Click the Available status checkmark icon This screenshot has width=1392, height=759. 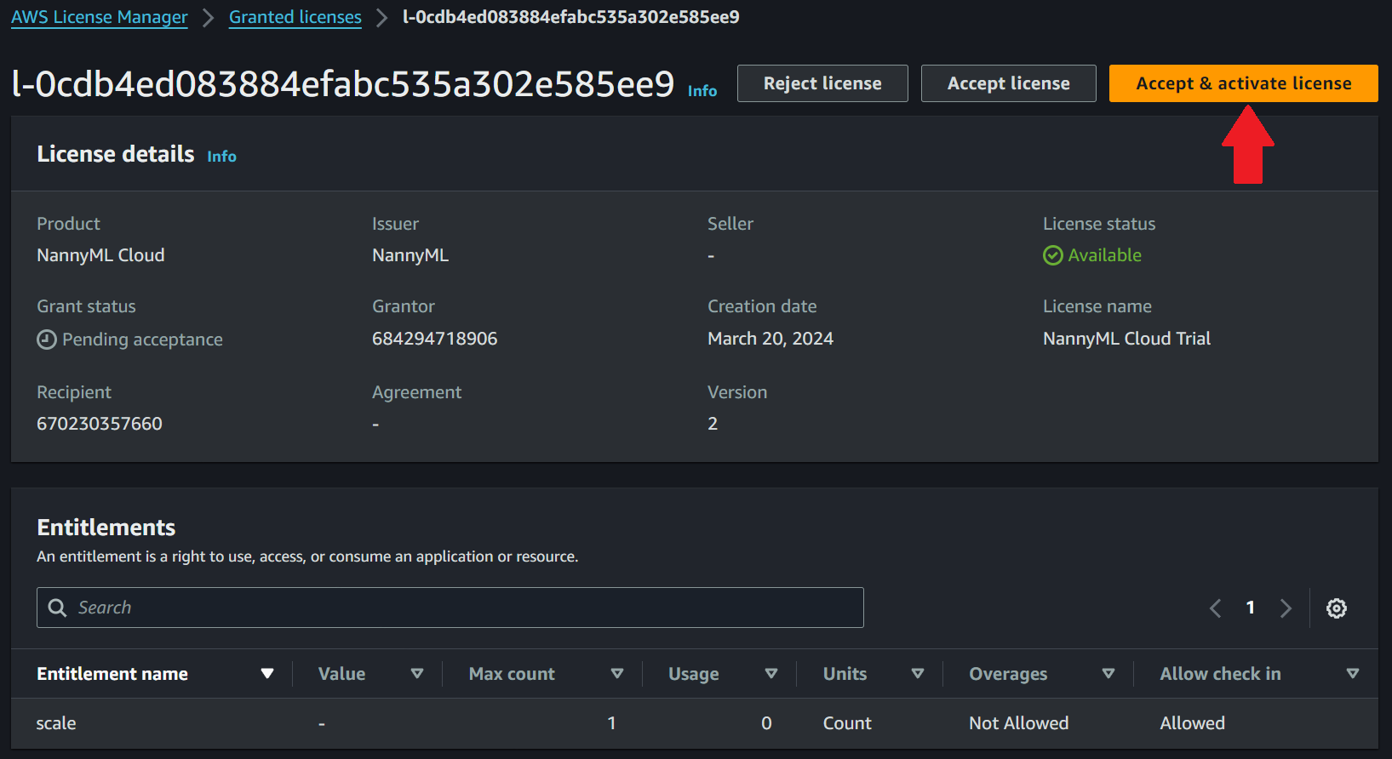(1052, 255)
